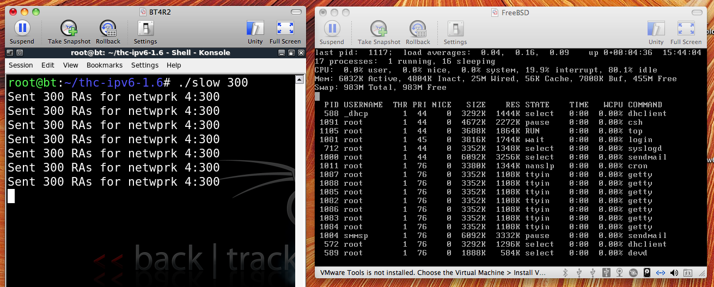Click the 'load averages' line in FreeBSD top

pyautogui.click(x=508, y=52)
